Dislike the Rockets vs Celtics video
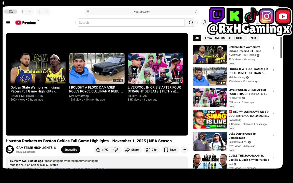The height and width of the screenshot is (183, 293). point(116,149)
